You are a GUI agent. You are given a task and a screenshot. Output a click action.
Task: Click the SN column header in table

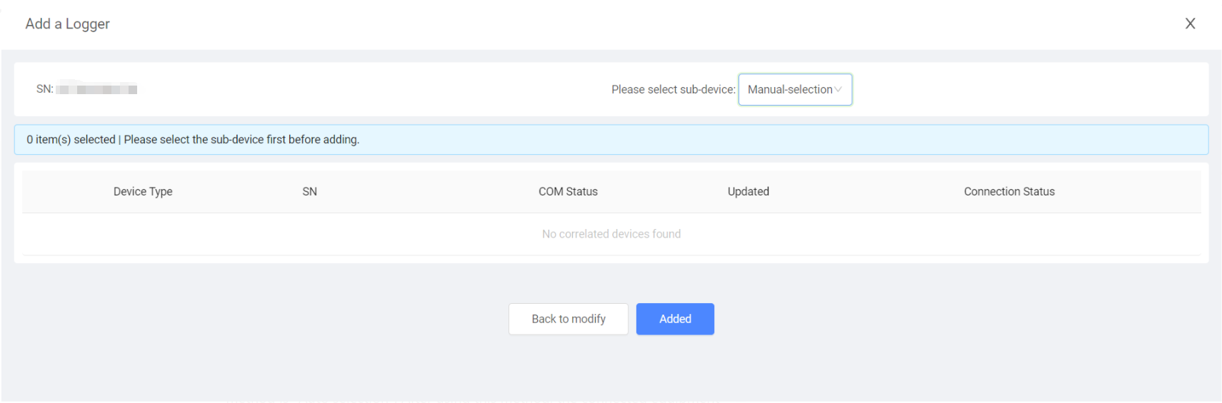[309, 191]
